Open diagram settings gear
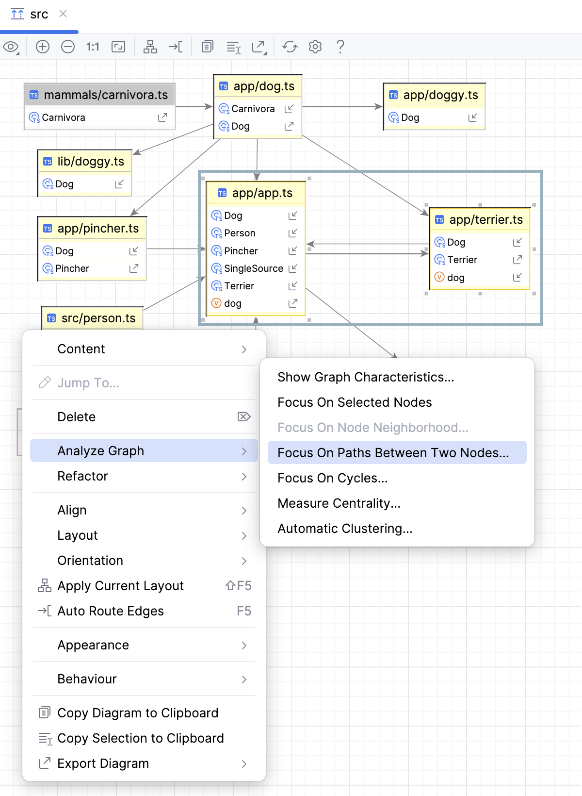Screen dimensions: 582x796 (315, 47)
